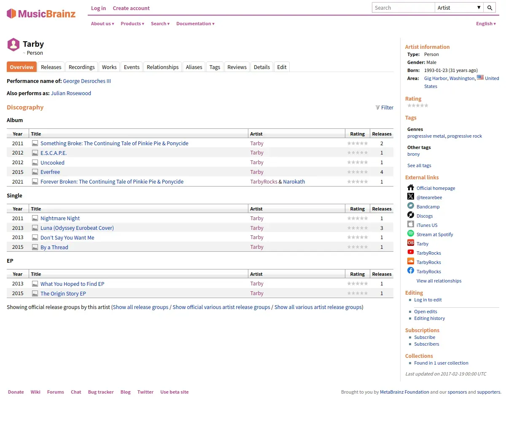This screenshot has width=506, height=421.
Task: Expand the English language menu
Action: [x=486, y=24]
